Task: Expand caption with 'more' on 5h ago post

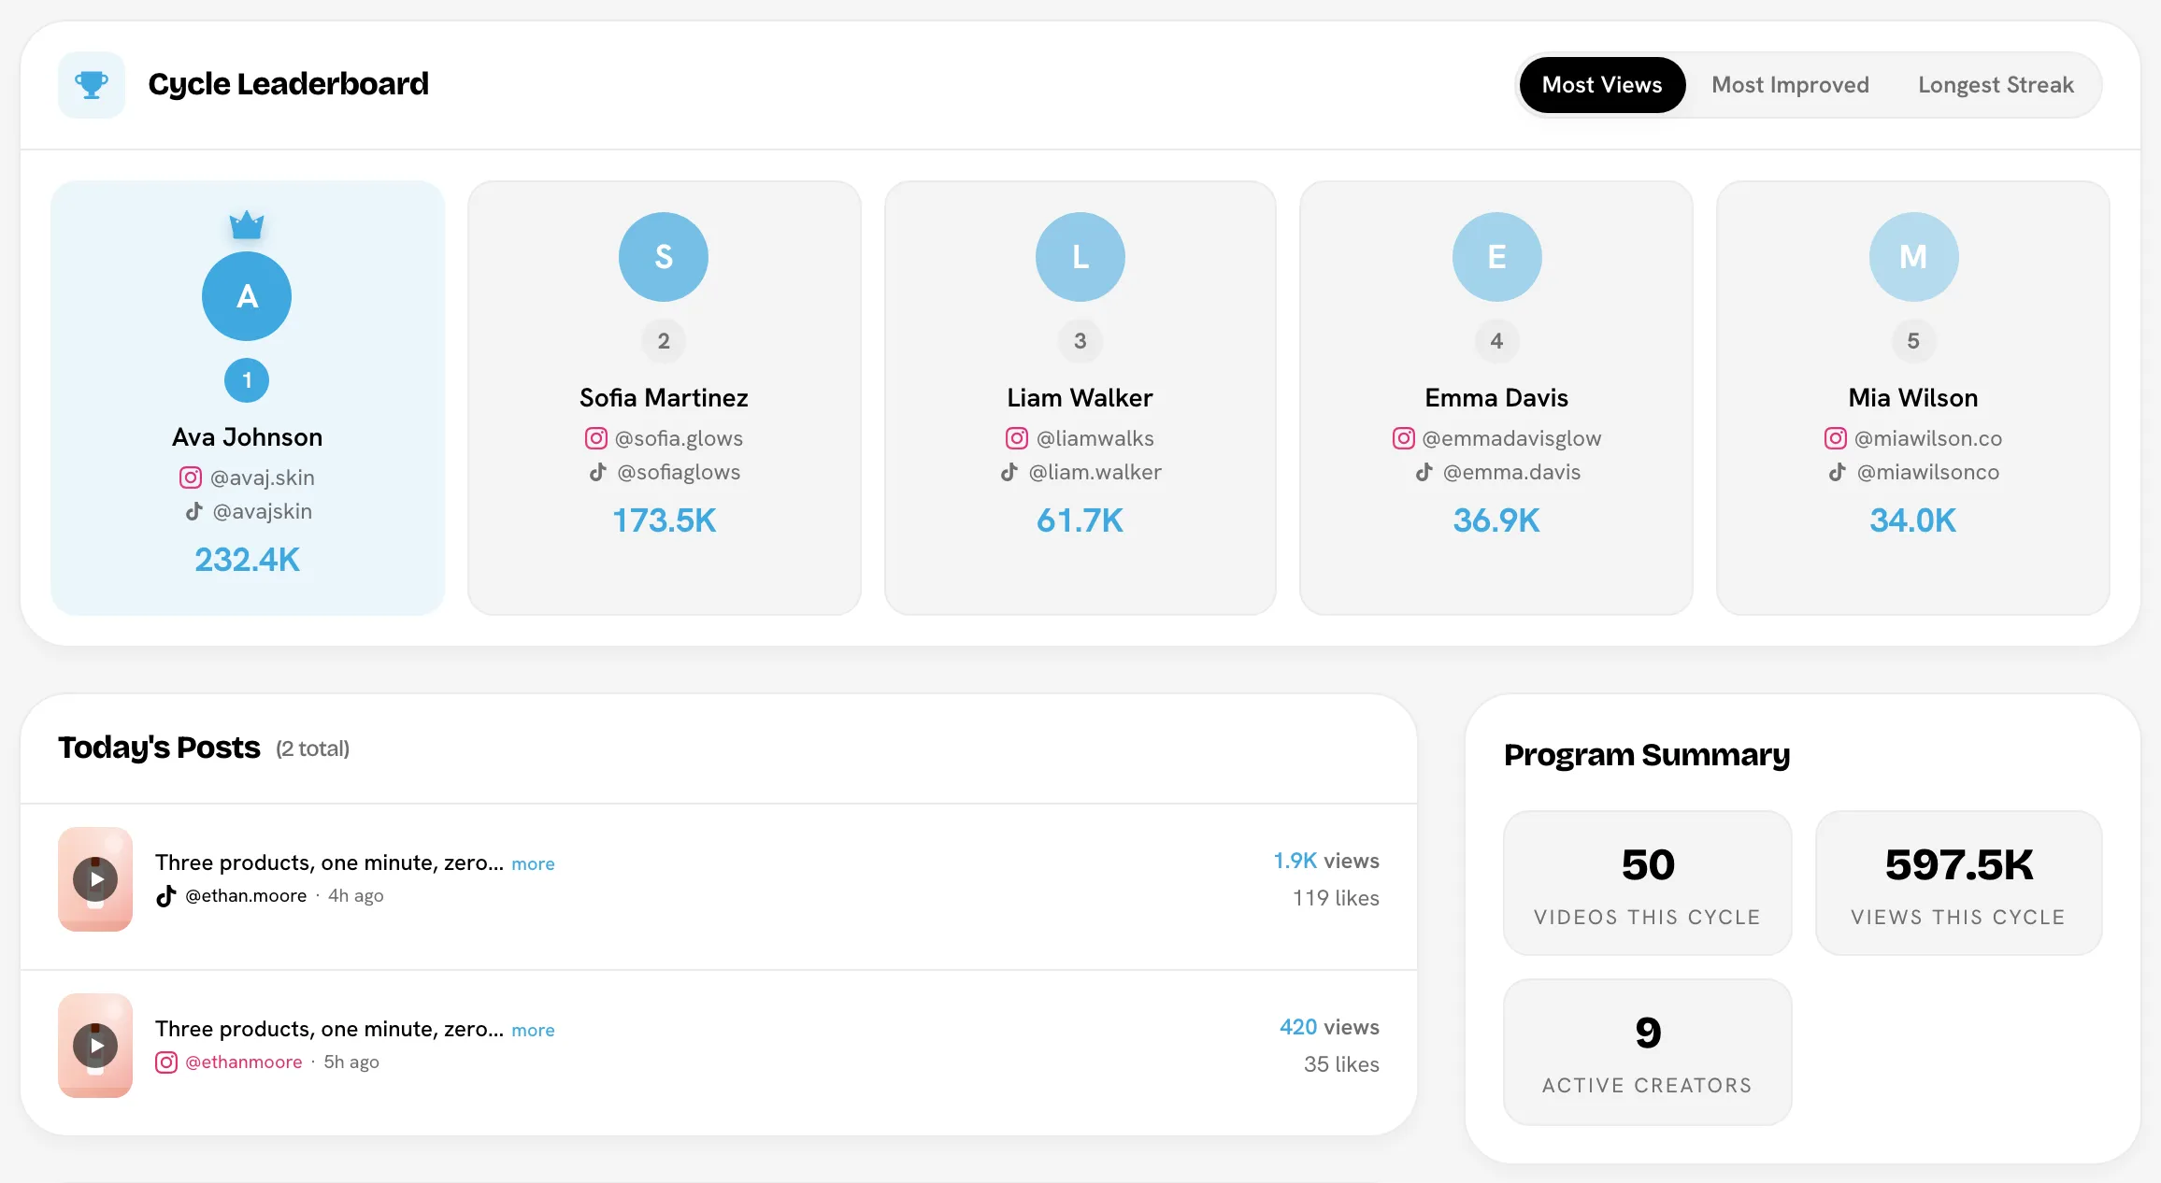Action: 533,1031
